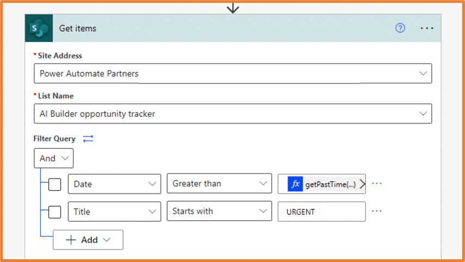Check the Date filter row checkbox

tap(54, 184)
